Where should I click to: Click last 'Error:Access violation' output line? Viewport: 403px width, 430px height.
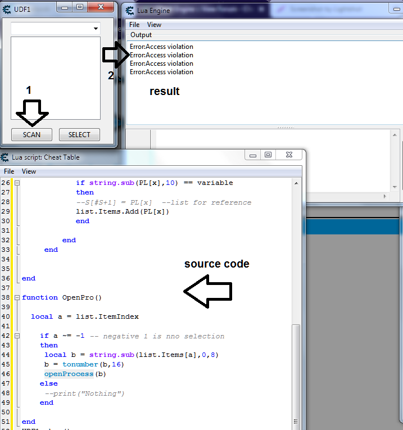161,72
